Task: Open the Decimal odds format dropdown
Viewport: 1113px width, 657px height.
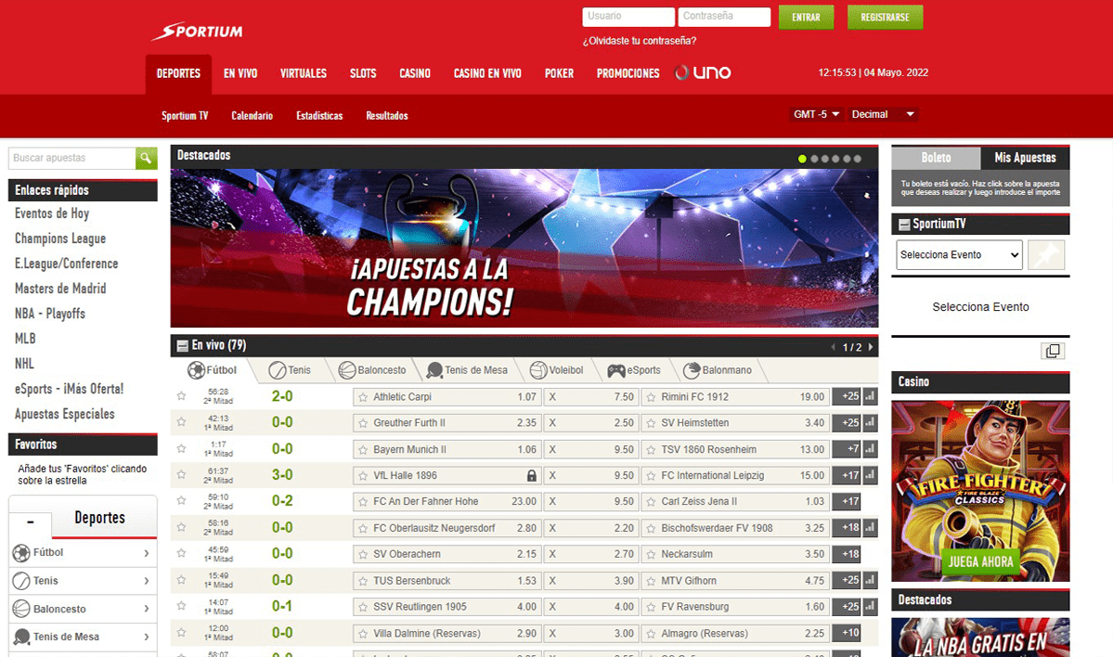Action: pos(883,114)
